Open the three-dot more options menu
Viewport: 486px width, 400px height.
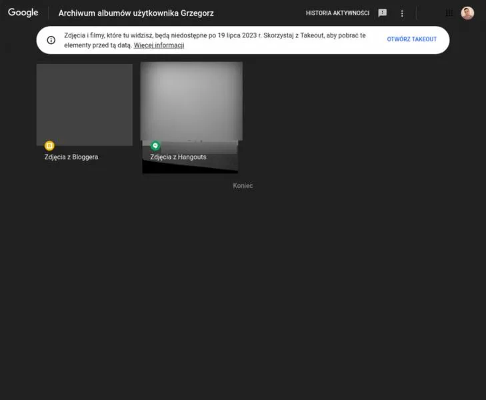point(402,13)
